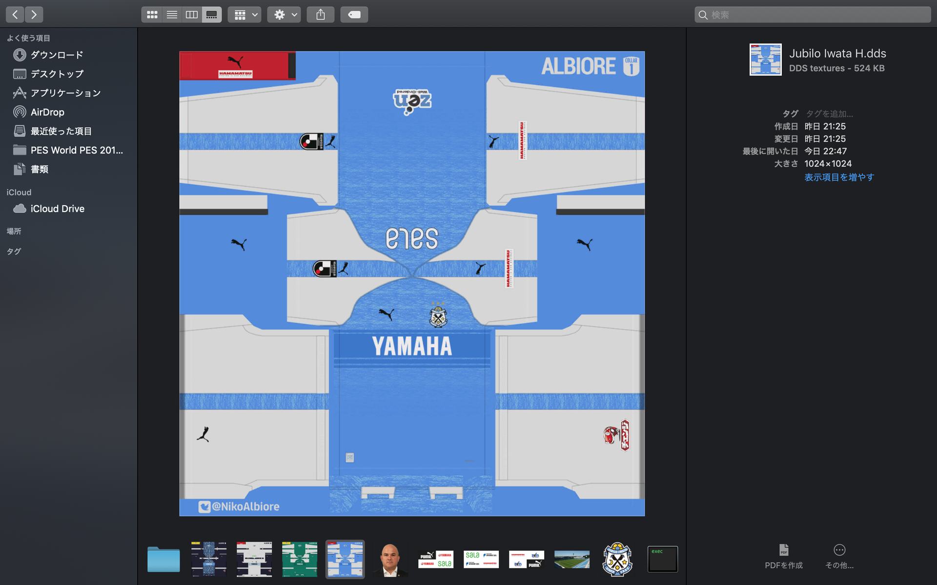
Task: Select the Puma Yamaha sala logos thumbnail
Action: tap(436, 560)
